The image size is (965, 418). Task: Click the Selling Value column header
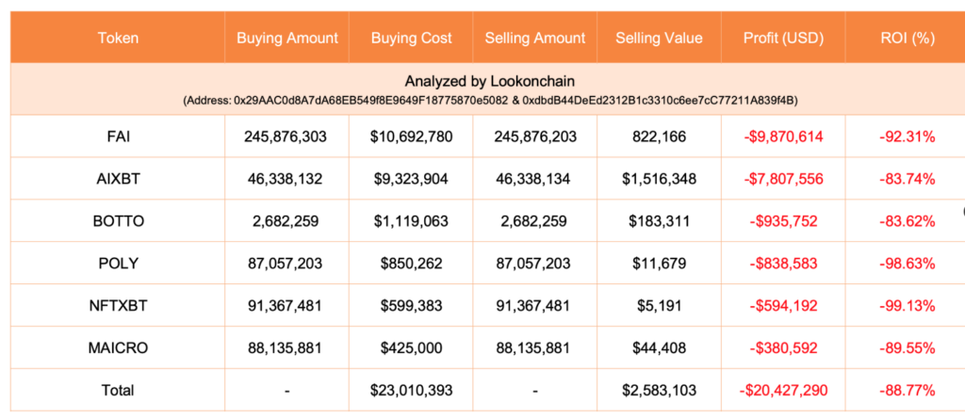(x=659, y=39)
